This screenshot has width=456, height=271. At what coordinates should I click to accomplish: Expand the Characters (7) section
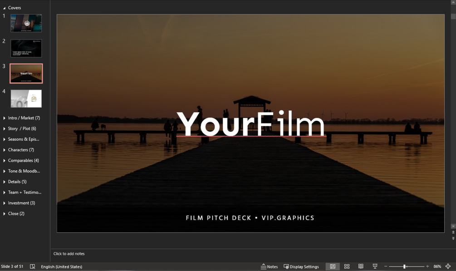4,150
